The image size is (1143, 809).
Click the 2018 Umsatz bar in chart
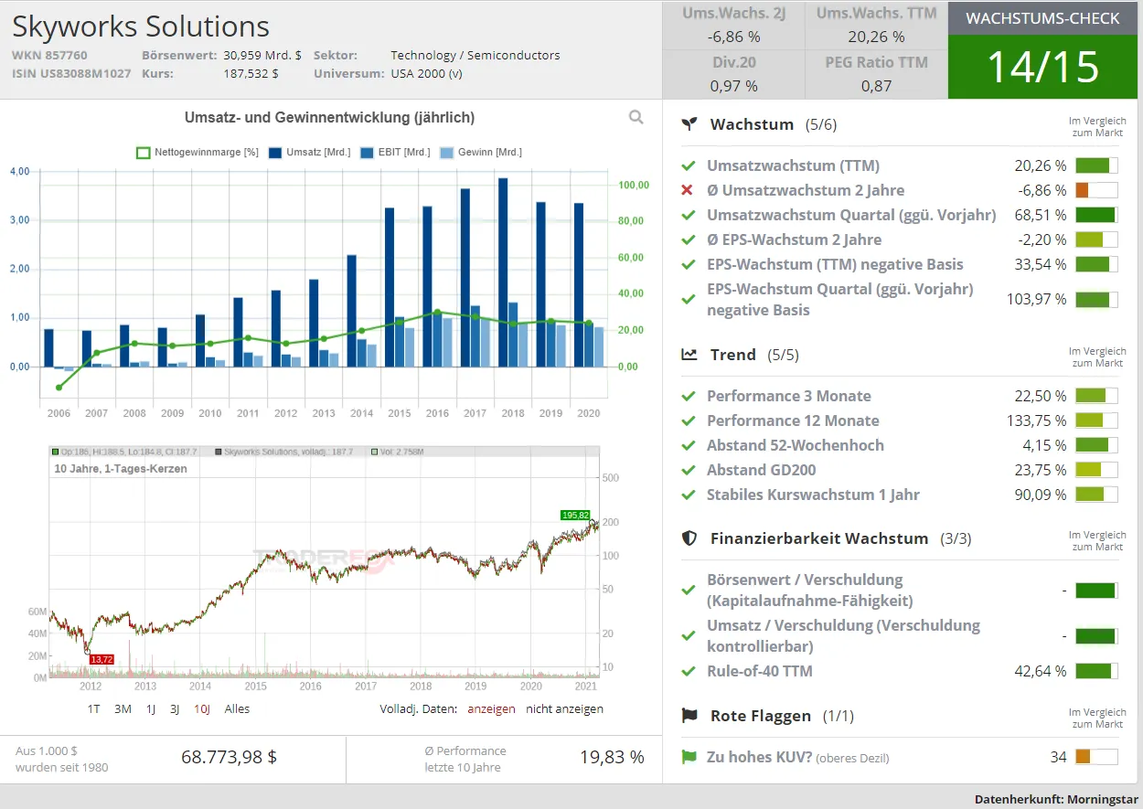(503, 272)
